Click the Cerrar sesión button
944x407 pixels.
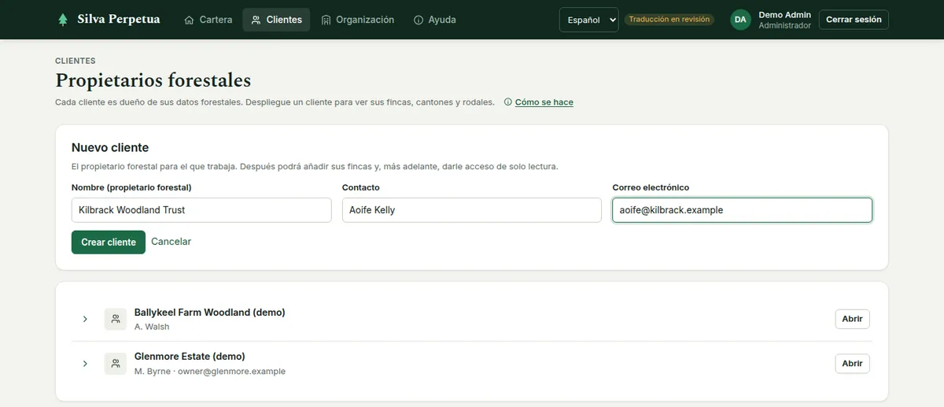coord(854,20)
